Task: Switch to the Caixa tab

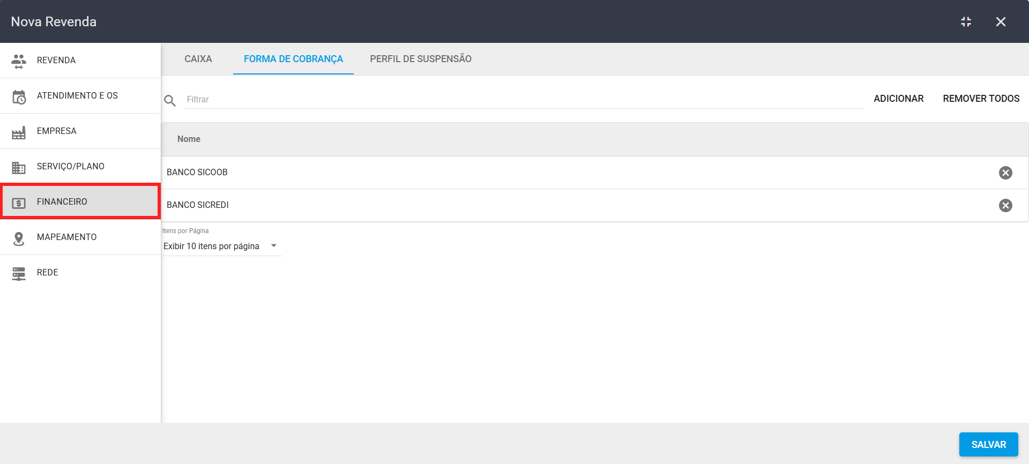Action: tap(198, 59)
